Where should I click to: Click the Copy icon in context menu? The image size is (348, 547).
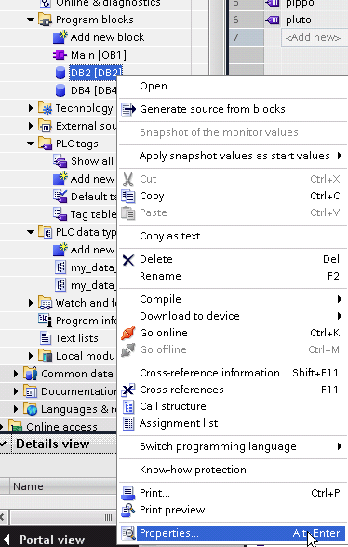[127, 196]
